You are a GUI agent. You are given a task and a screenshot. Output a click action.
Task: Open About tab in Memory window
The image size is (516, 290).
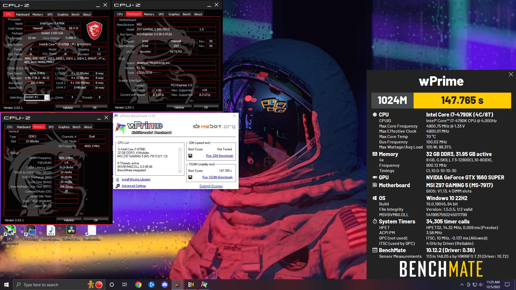click(88, 127)
